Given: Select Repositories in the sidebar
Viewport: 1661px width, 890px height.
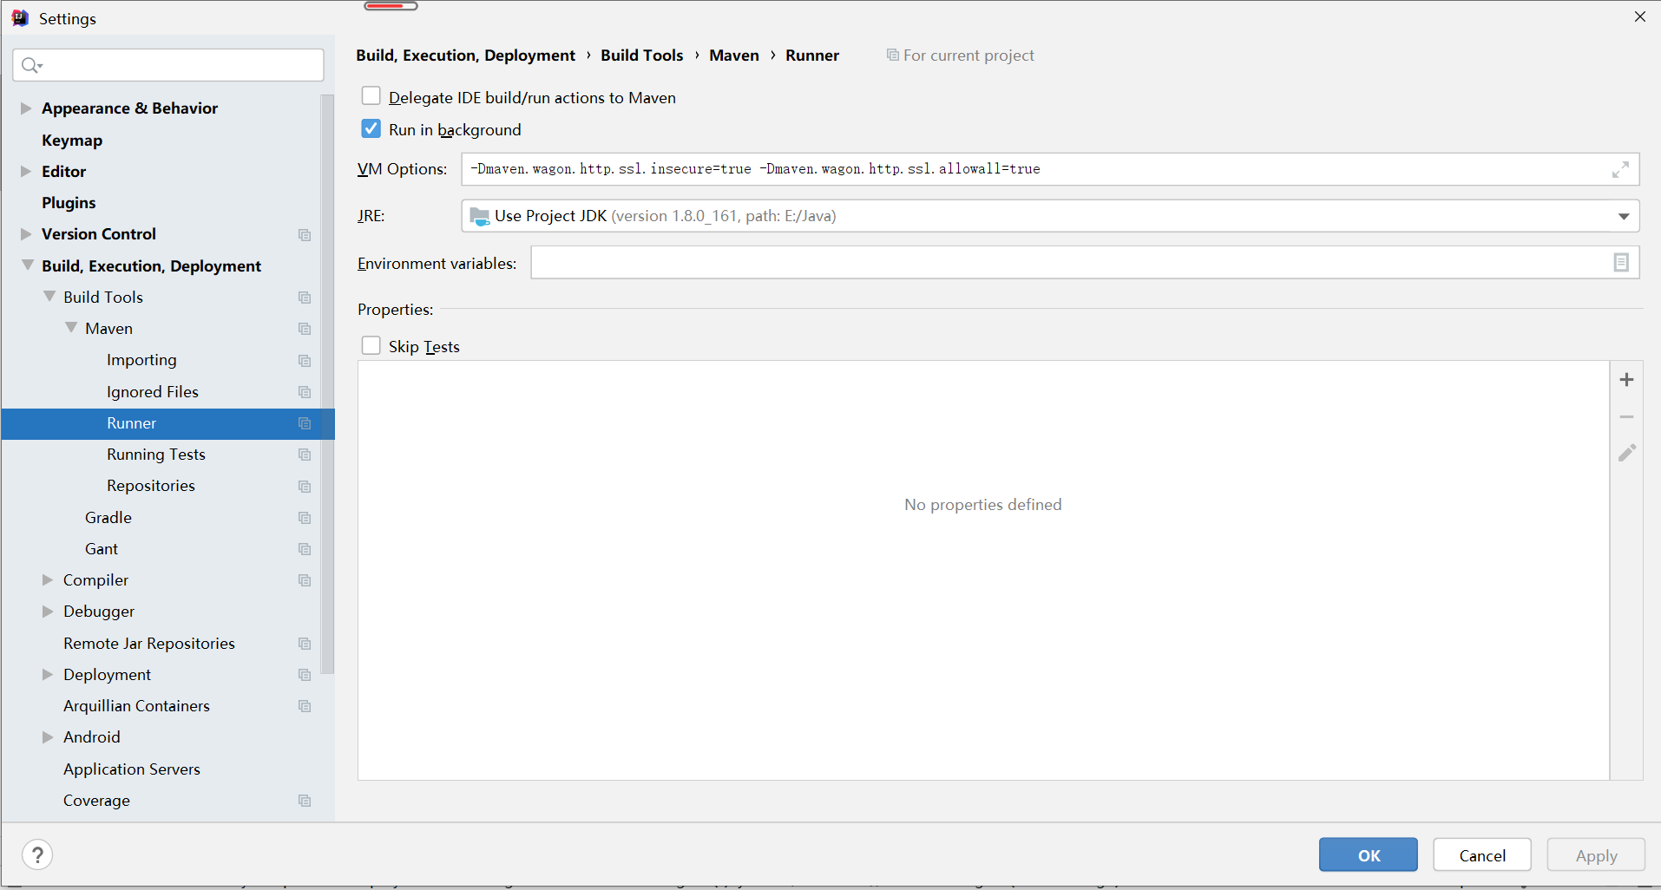Looking at the screenshot, I should [x=150, y=485].
